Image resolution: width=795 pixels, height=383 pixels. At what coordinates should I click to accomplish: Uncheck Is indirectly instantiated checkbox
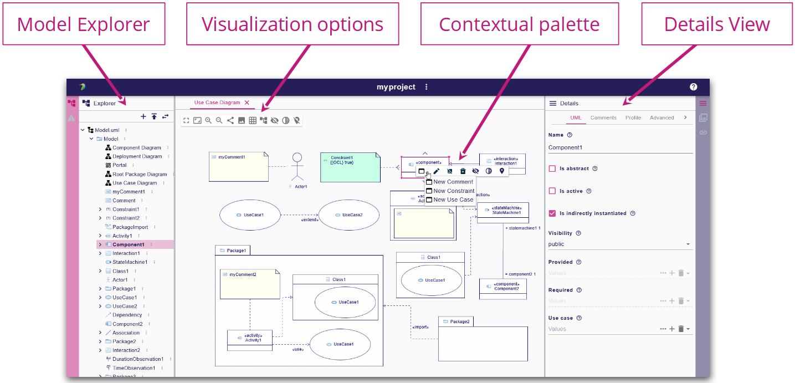(552, 213)
